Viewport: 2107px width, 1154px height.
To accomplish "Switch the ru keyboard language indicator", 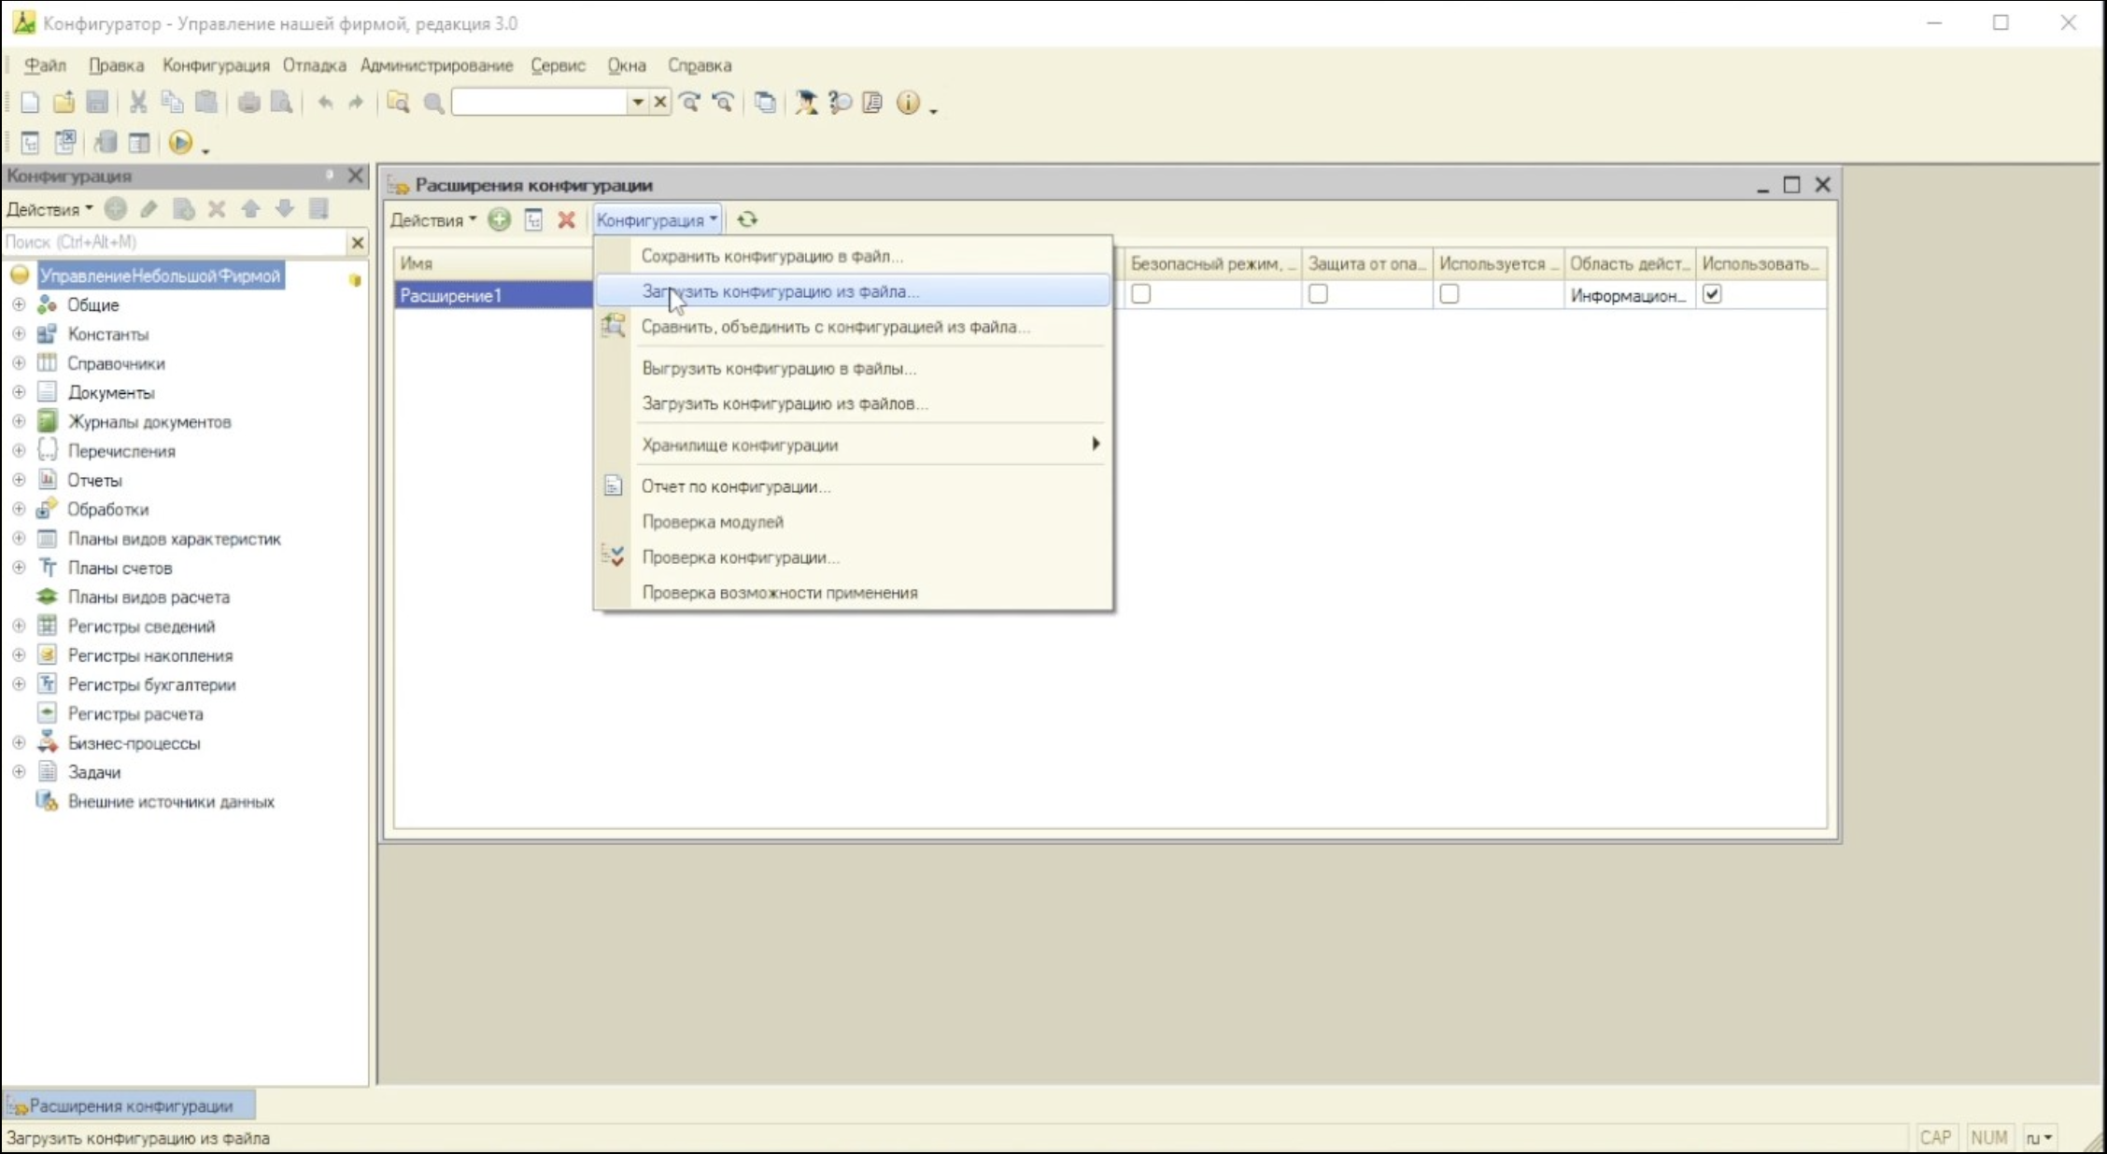I will (x=2039, y=1138).
